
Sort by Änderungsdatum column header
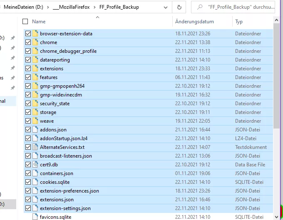click(194, 22)
